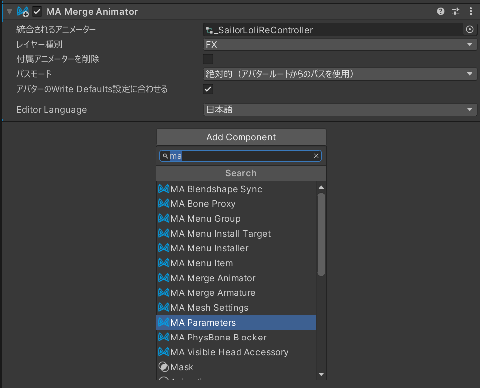Select MA Bone Proxy component
Viewport: 480px width, 388px height.
tap(236, 203)
